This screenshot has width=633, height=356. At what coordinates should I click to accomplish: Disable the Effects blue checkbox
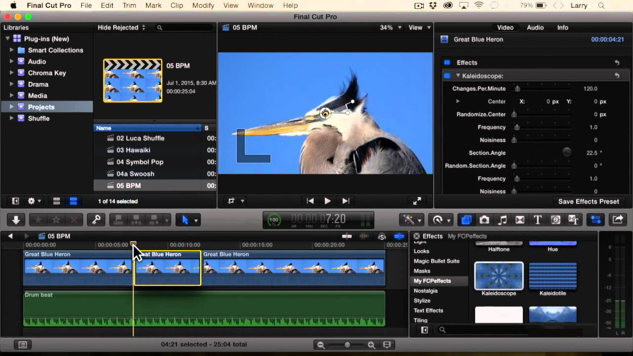click(447, 63)
